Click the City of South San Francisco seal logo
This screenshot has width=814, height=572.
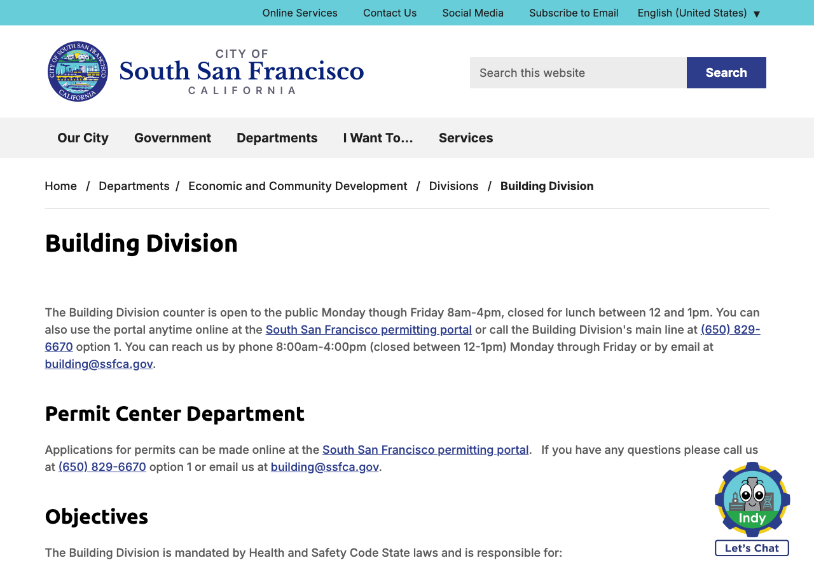[x=78, y=71]
